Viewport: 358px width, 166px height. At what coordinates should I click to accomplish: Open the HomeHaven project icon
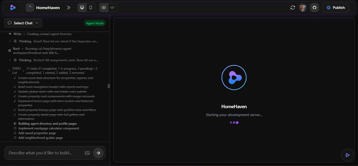(x=30, y=7)
